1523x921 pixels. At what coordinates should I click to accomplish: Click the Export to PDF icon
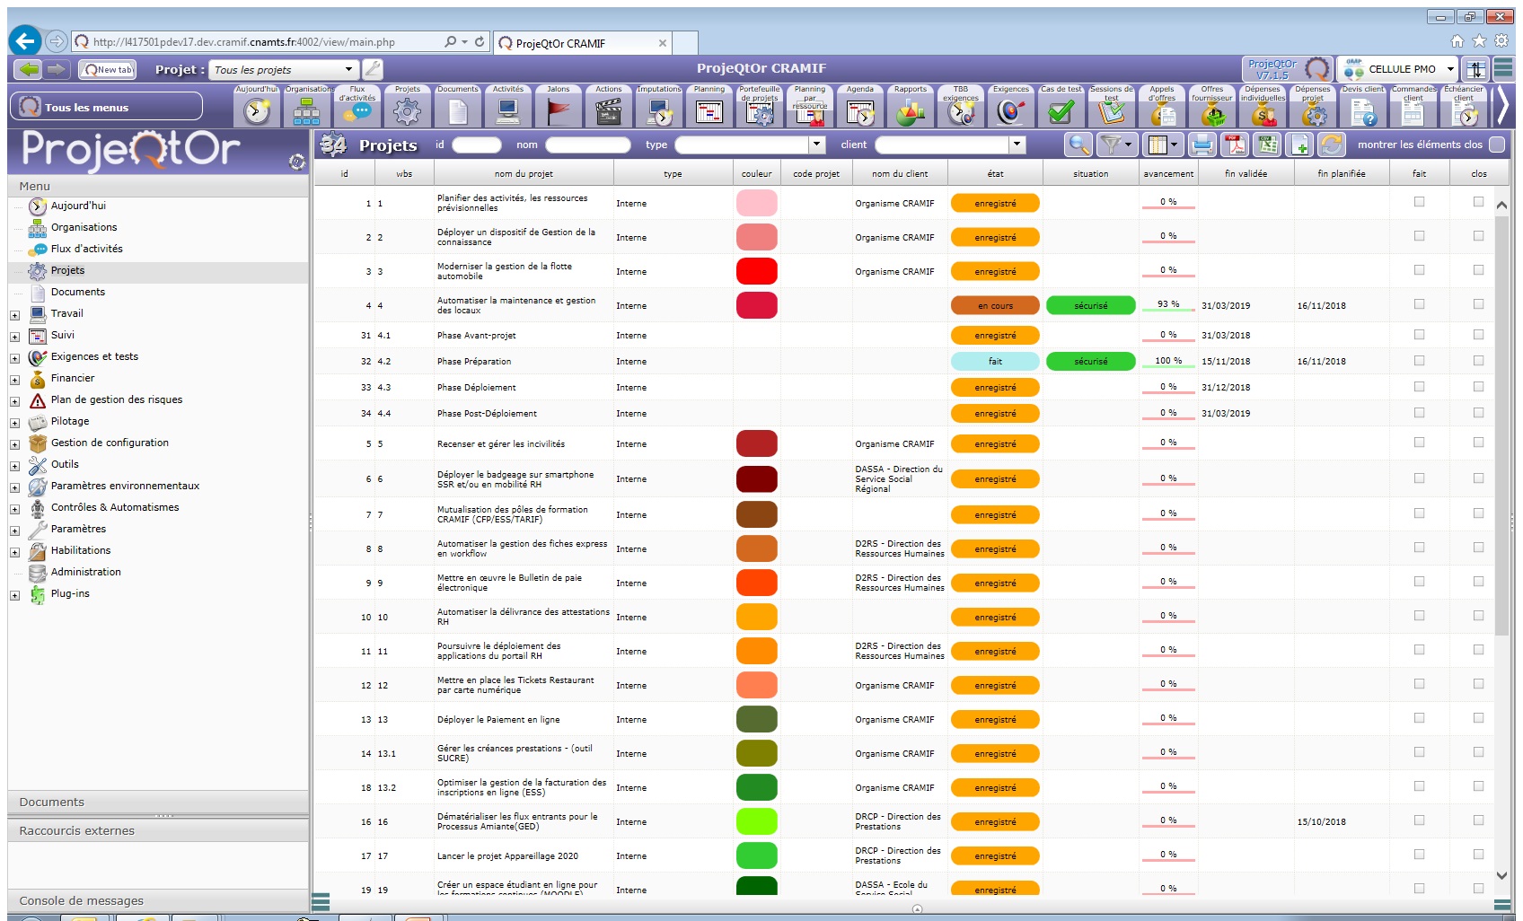click(x=1235, y=145)
